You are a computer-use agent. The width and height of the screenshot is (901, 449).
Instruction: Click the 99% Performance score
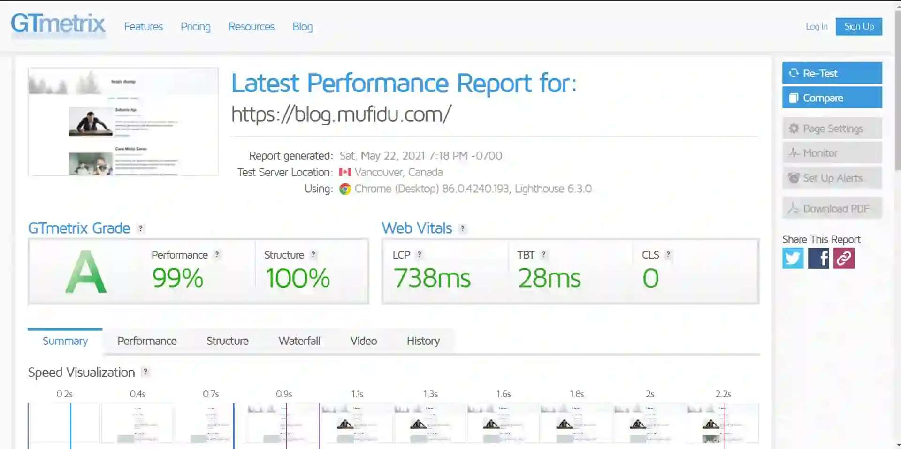tap(177, 278)
